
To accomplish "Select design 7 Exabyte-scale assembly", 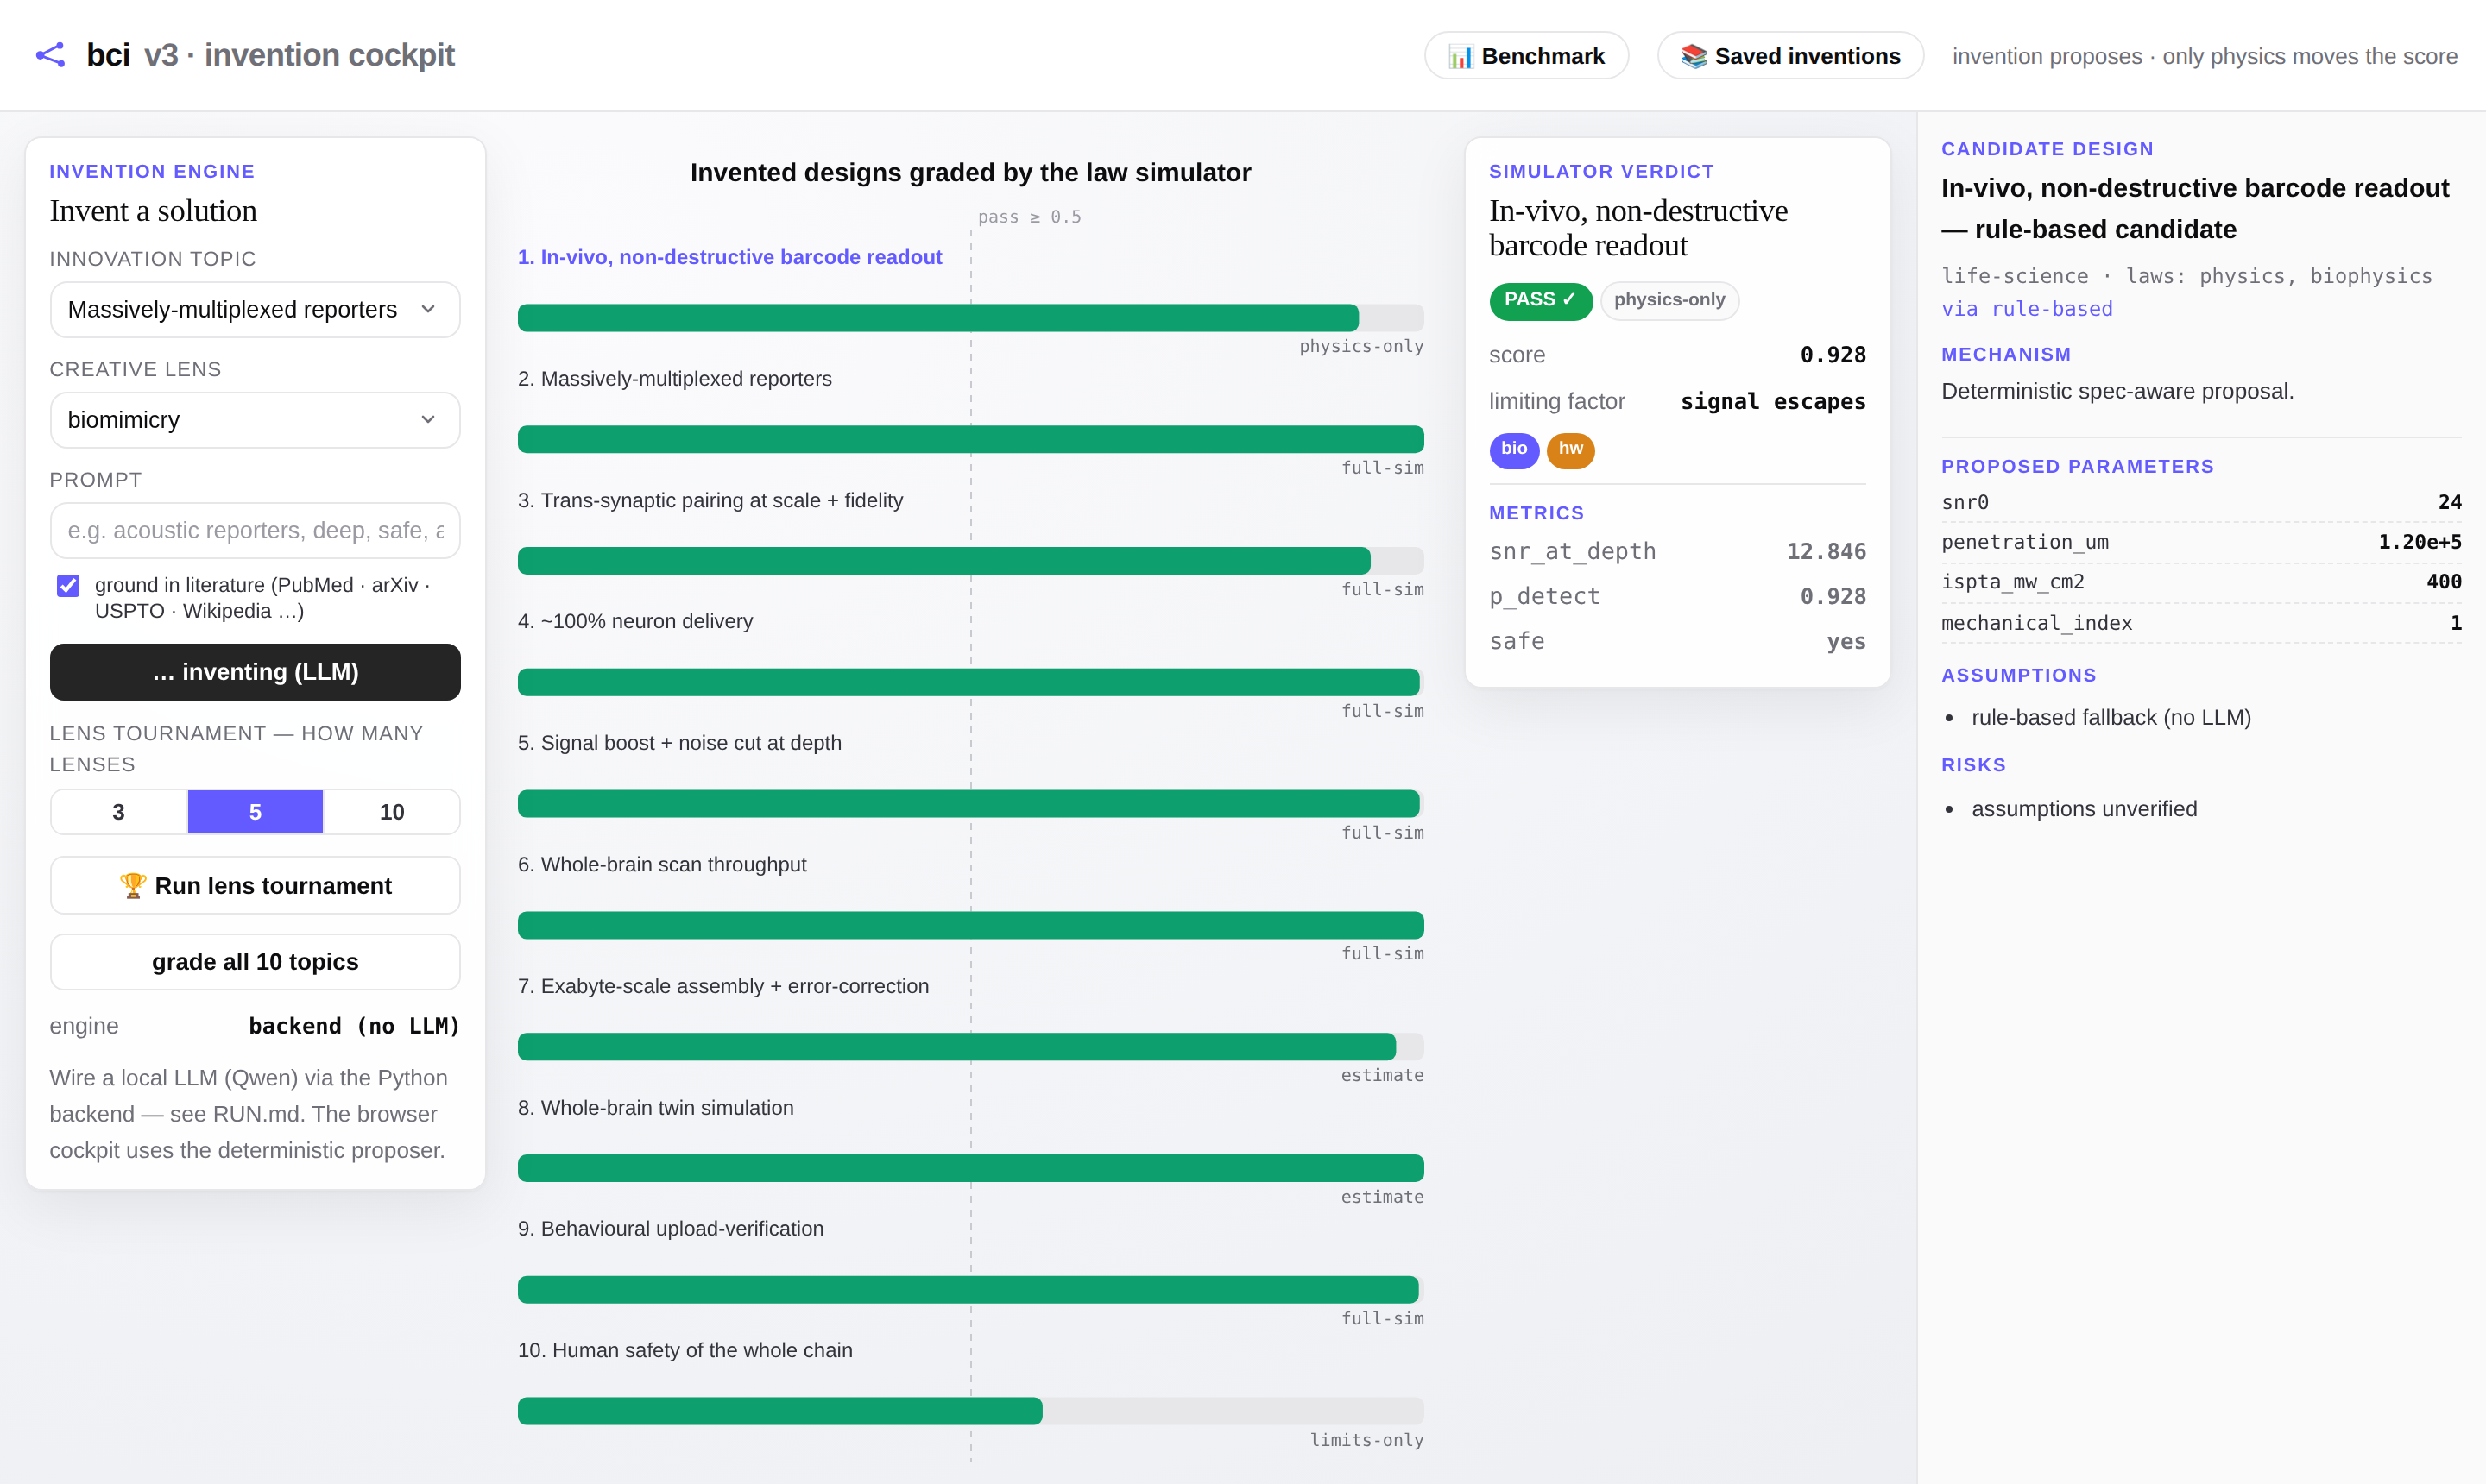I will (x=723, y=986).
